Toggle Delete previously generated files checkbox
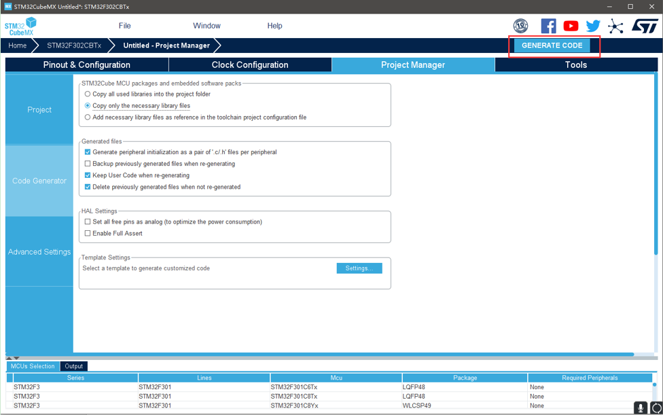This screenshot has height=415, width=663. 88,187
